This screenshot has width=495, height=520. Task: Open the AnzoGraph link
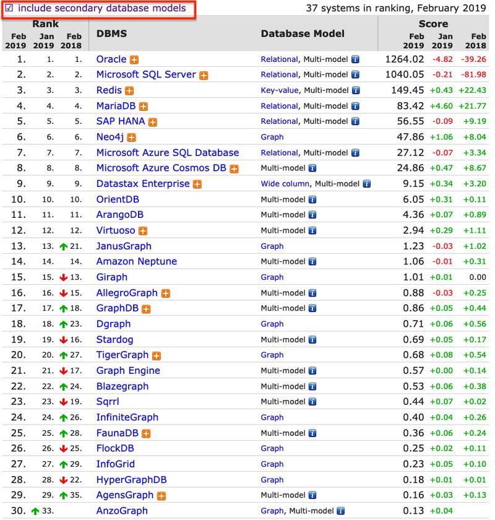[122, 511]
